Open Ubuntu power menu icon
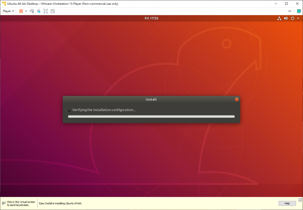The image size is (303, 210). coord(293,18)
